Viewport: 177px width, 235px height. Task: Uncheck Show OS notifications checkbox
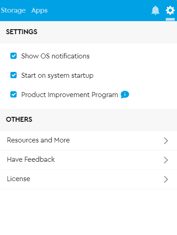pos(13,56)
